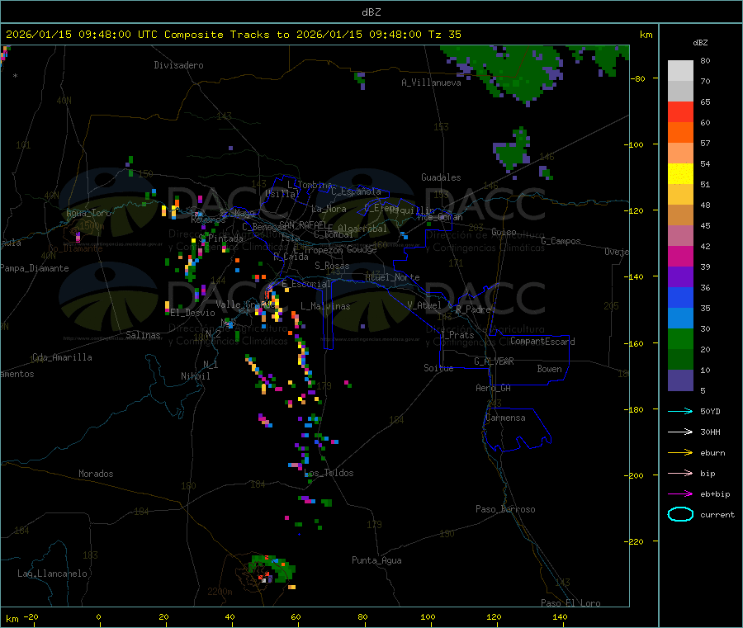The height and width of the screenshot is (628, 743).
Task: Select the pink bip arrow legend icon
Action: [680, 473]
